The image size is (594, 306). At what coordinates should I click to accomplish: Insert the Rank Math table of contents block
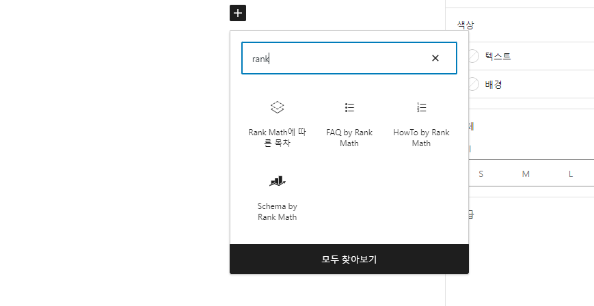point(278,124)
